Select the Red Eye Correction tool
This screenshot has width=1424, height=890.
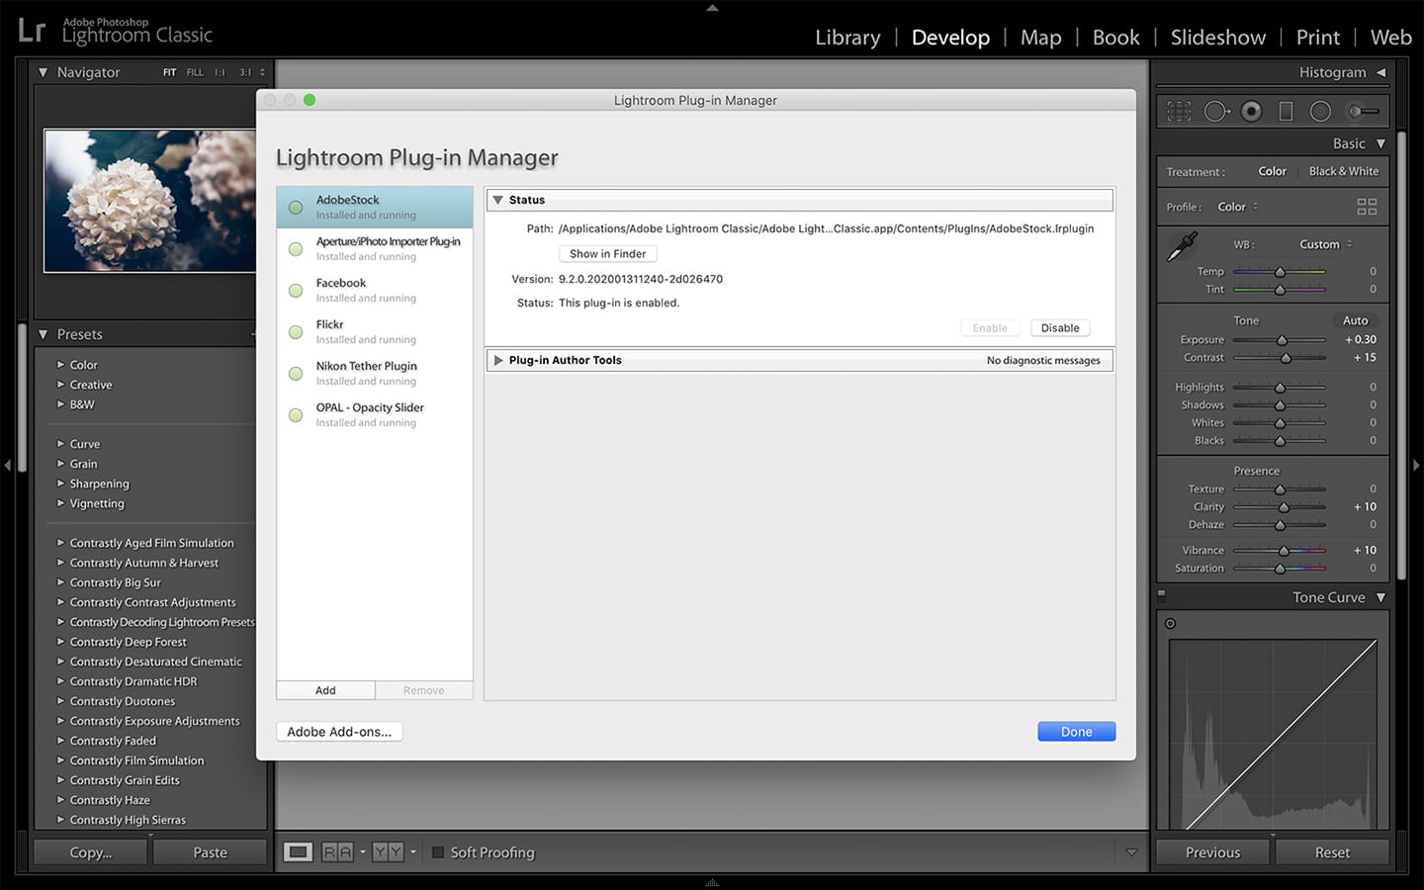[1252, 112]
